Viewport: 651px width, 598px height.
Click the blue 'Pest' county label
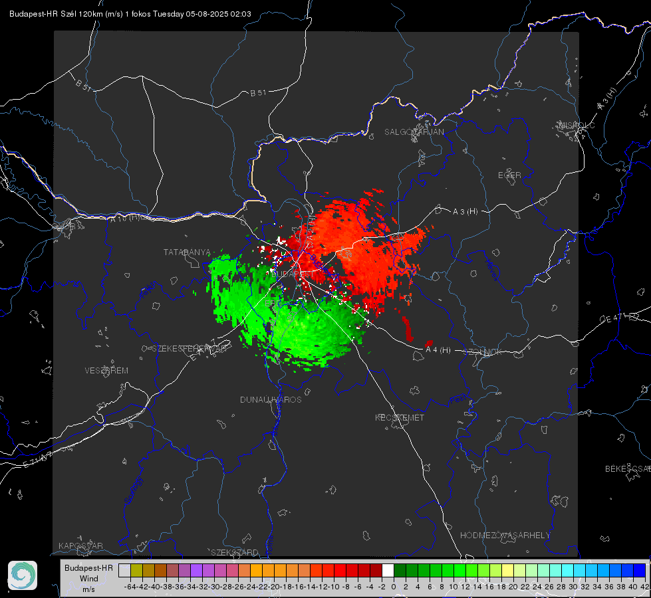[458, 400]
